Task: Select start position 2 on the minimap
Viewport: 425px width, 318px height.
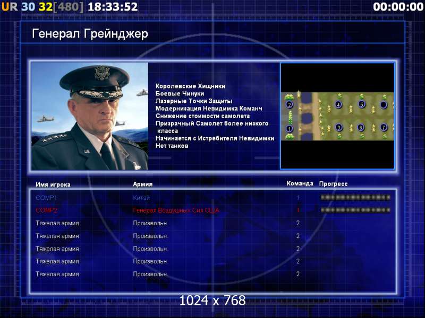Action: pyautogui.click(x=290, y=104)
